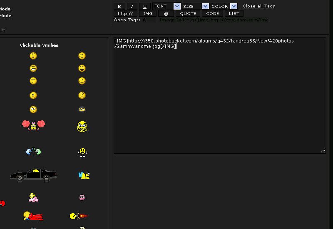This screenshot has width=333, height=229.
Task: Insert the blue-winged yellow smiley
Action: tap(84, 175)
